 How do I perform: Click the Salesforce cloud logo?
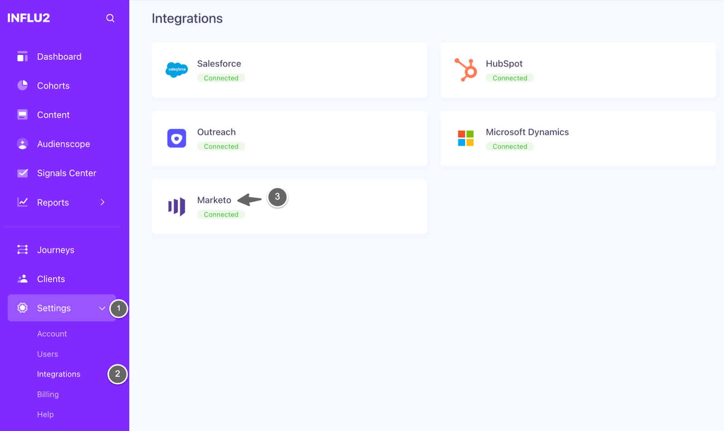click(x=176, y=70)
